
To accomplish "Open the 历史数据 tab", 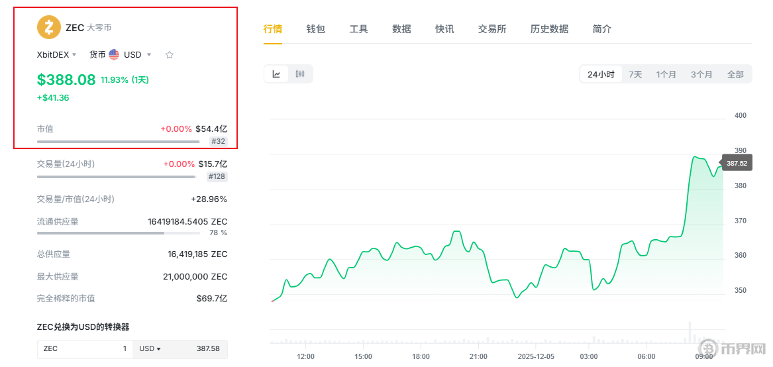I will (549, 29).
